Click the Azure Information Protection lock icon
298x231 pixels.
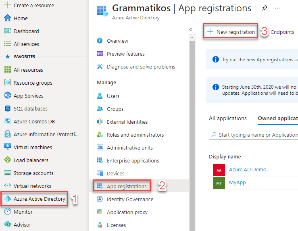click(8, 134)
